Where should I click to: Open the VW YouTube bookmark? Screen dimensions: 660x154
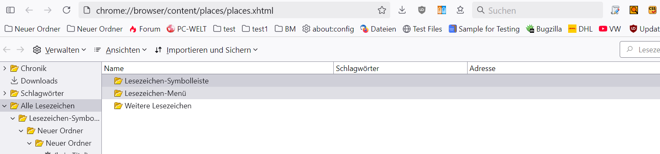[610, 29]
